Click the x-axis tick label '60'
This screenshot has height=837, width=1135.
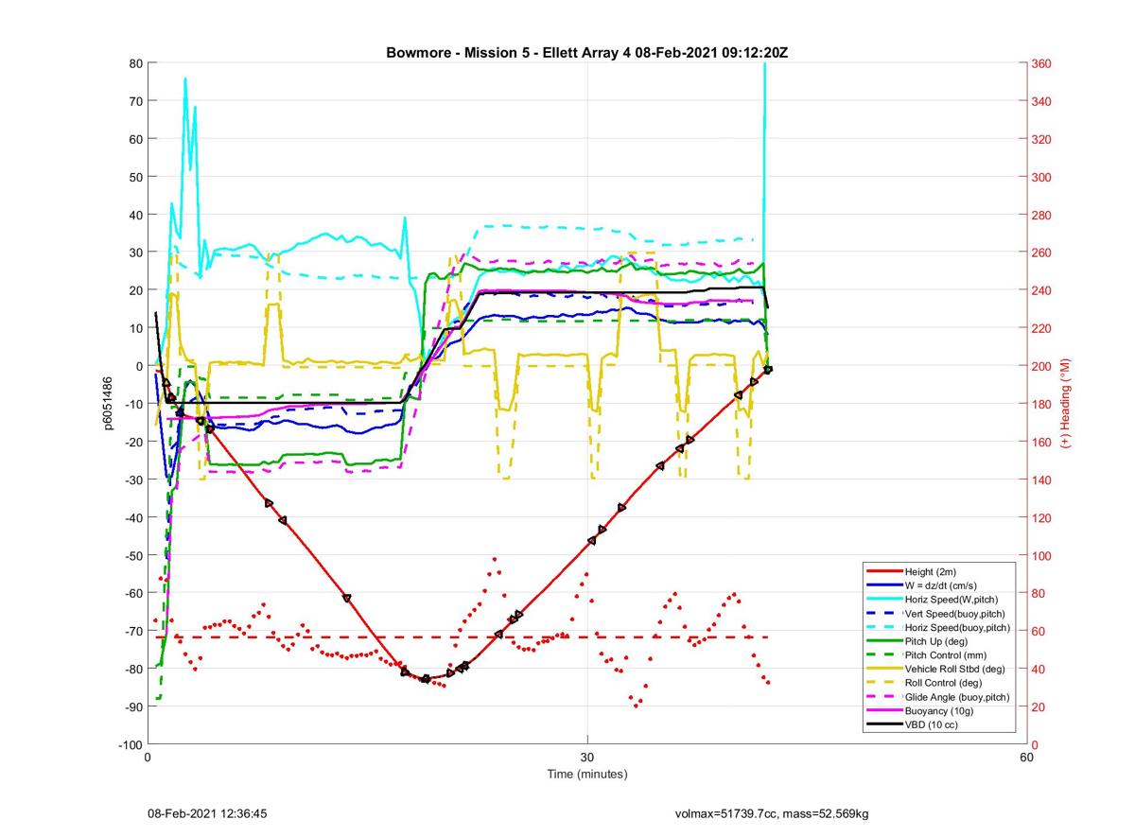pos(1026,758)
